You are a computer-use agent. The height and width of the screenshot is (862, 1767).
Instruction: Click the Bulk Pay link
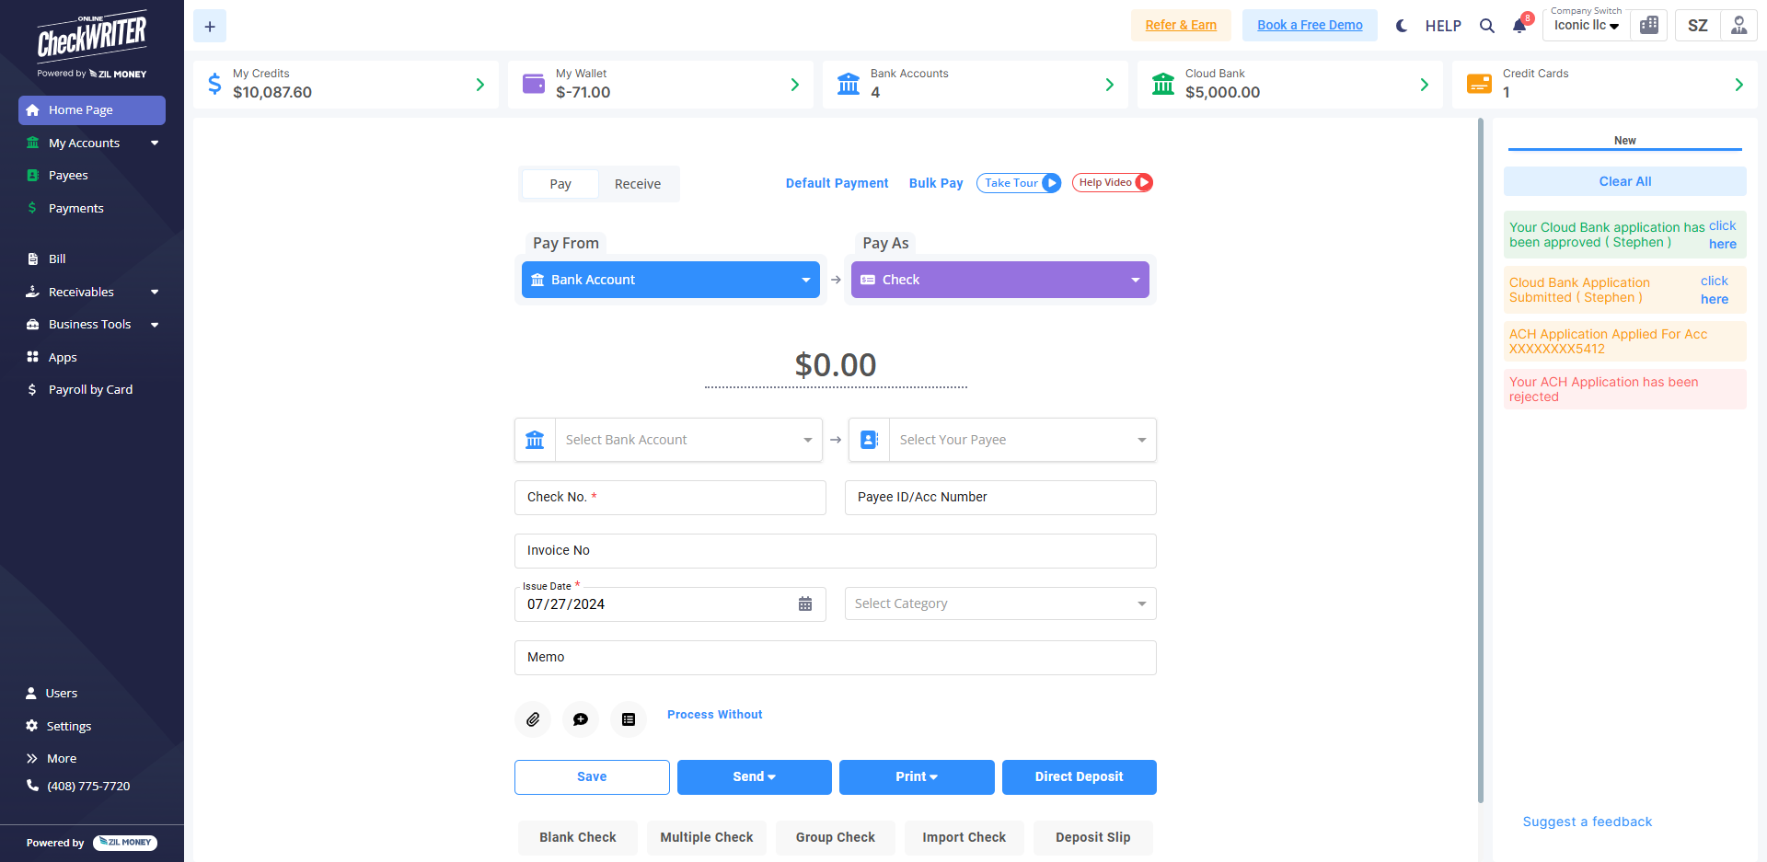[936, 183]
